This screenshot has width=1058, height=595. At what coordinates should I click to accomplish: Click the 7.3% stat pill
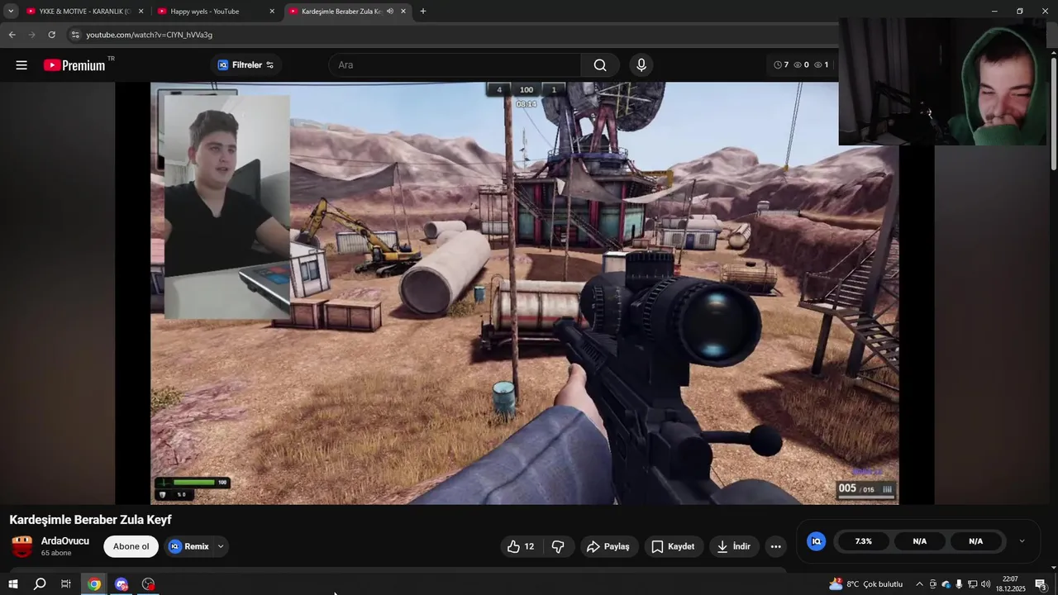pos(863,541)
